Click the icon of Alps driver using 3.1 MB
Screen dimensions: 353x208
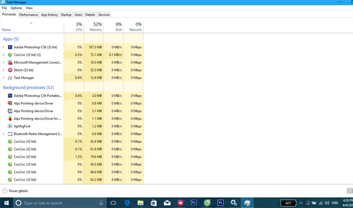[x=10, y=111]
